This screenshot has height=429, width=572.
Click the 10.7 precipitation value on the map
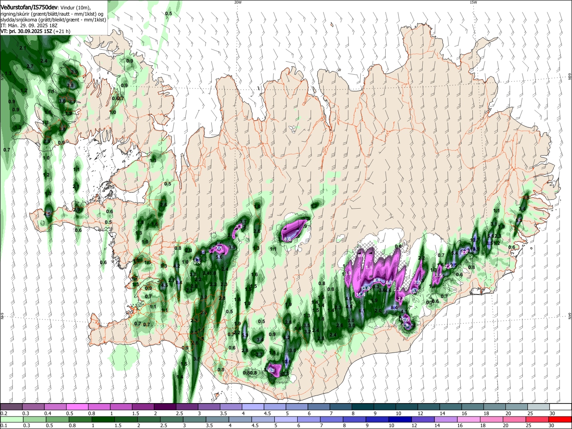(475, 240)
